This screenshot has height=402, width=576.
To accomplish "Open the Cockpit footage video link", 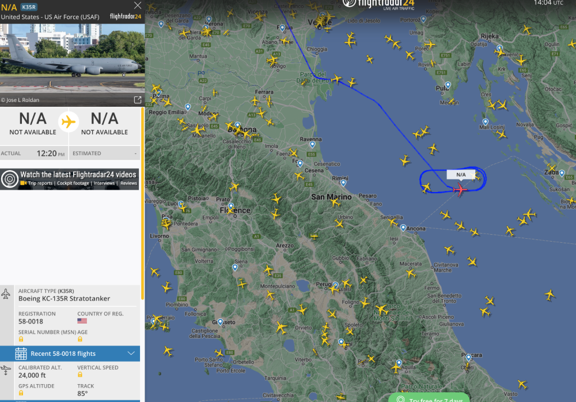I will tap(73, 183).
